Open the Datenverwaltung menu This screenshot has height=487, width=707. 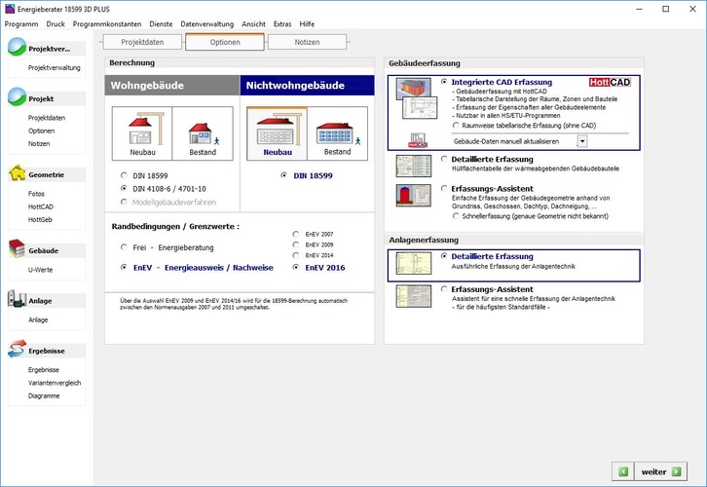point(205,23)
